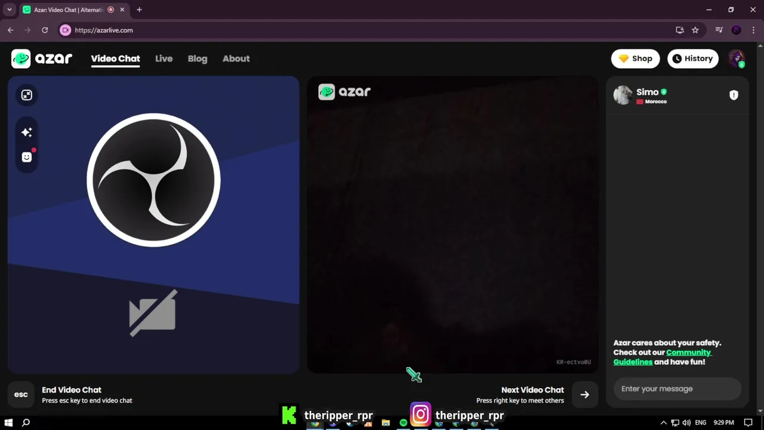Switch to the Live tab
This screenshot has height=430, width=764.
tap(164, 59)
